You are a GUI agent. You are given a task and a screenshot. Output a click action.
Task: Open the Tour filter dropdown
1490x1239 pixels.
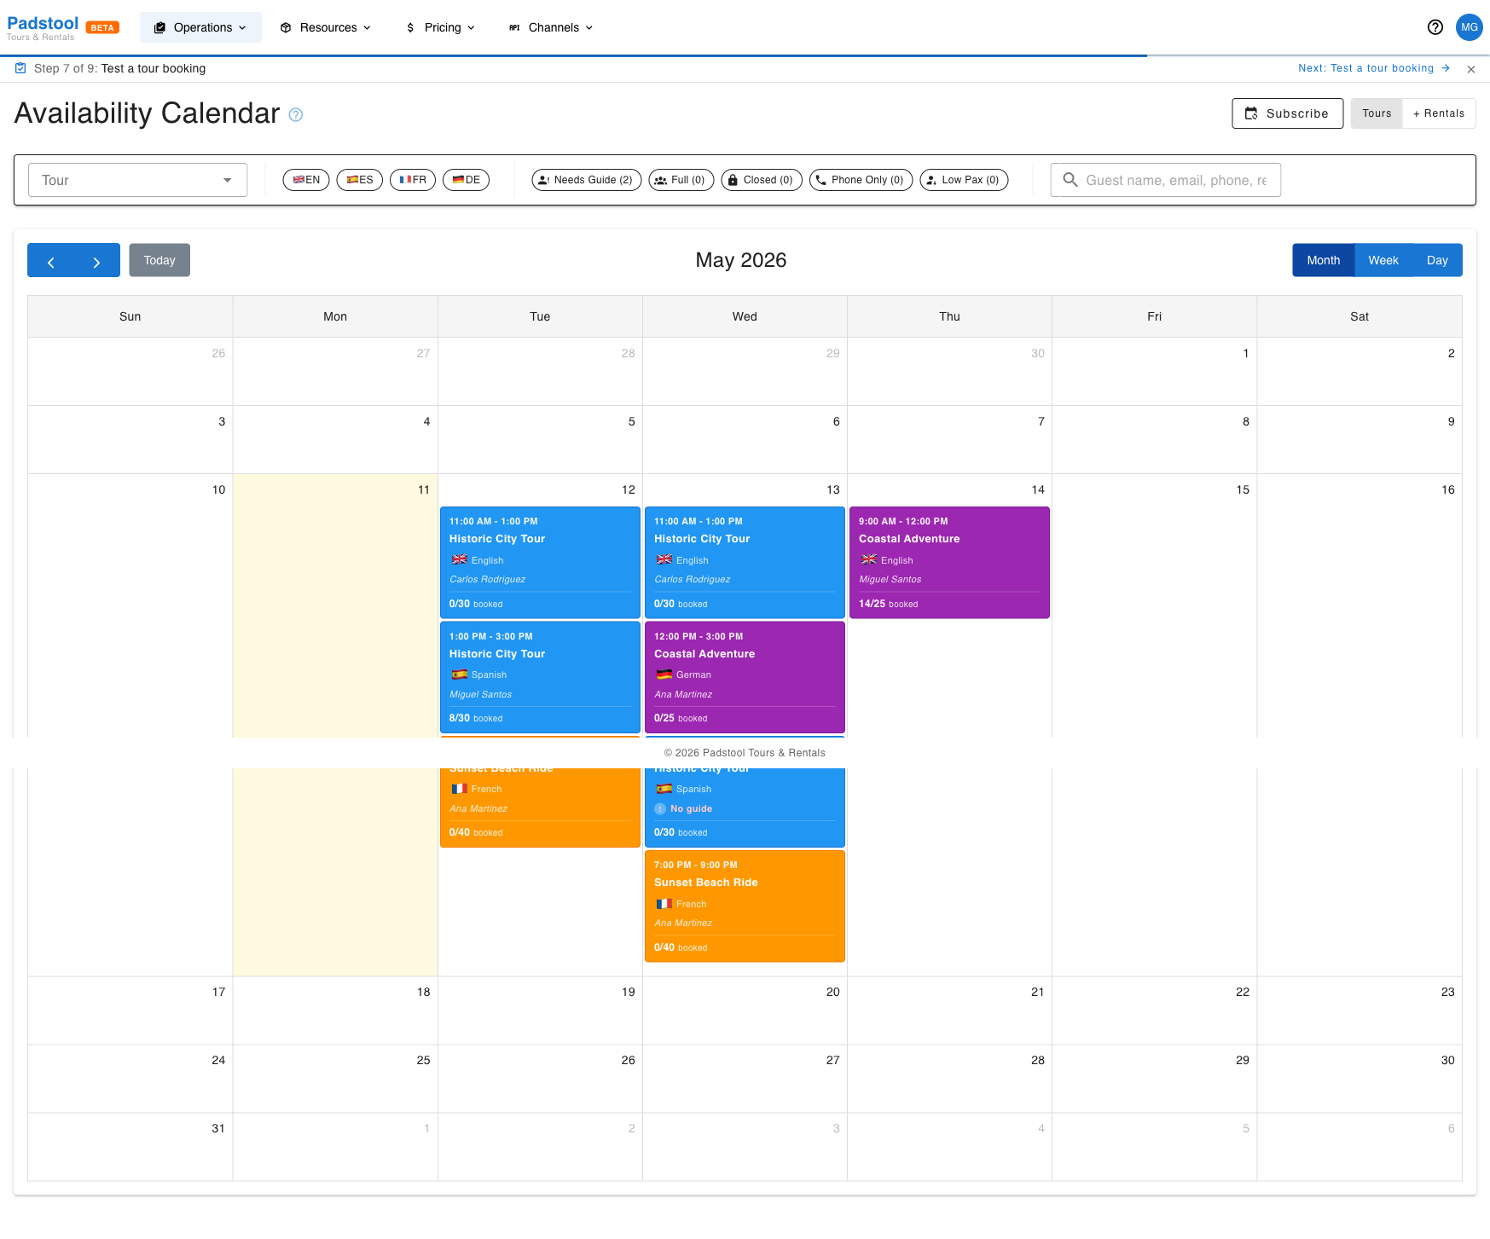[x=138, y=180]
